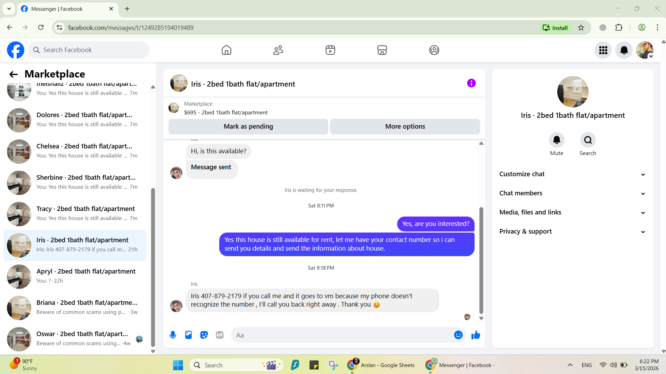The image size is (666, 374).
Task: Click the Windows taskbar Search box
Action: [236, 365]
